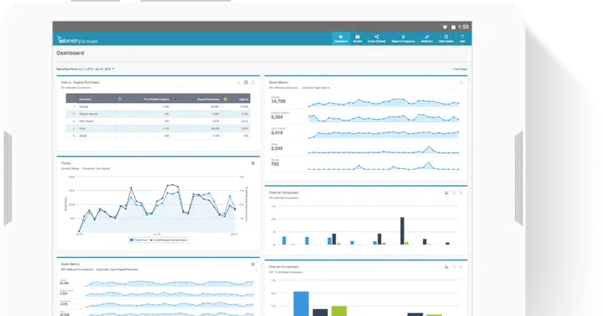Click tallest dark bar in upper Channel Comparison
Image resolution: width=603 pixels, height=316 pixels.
click(402, 231)
